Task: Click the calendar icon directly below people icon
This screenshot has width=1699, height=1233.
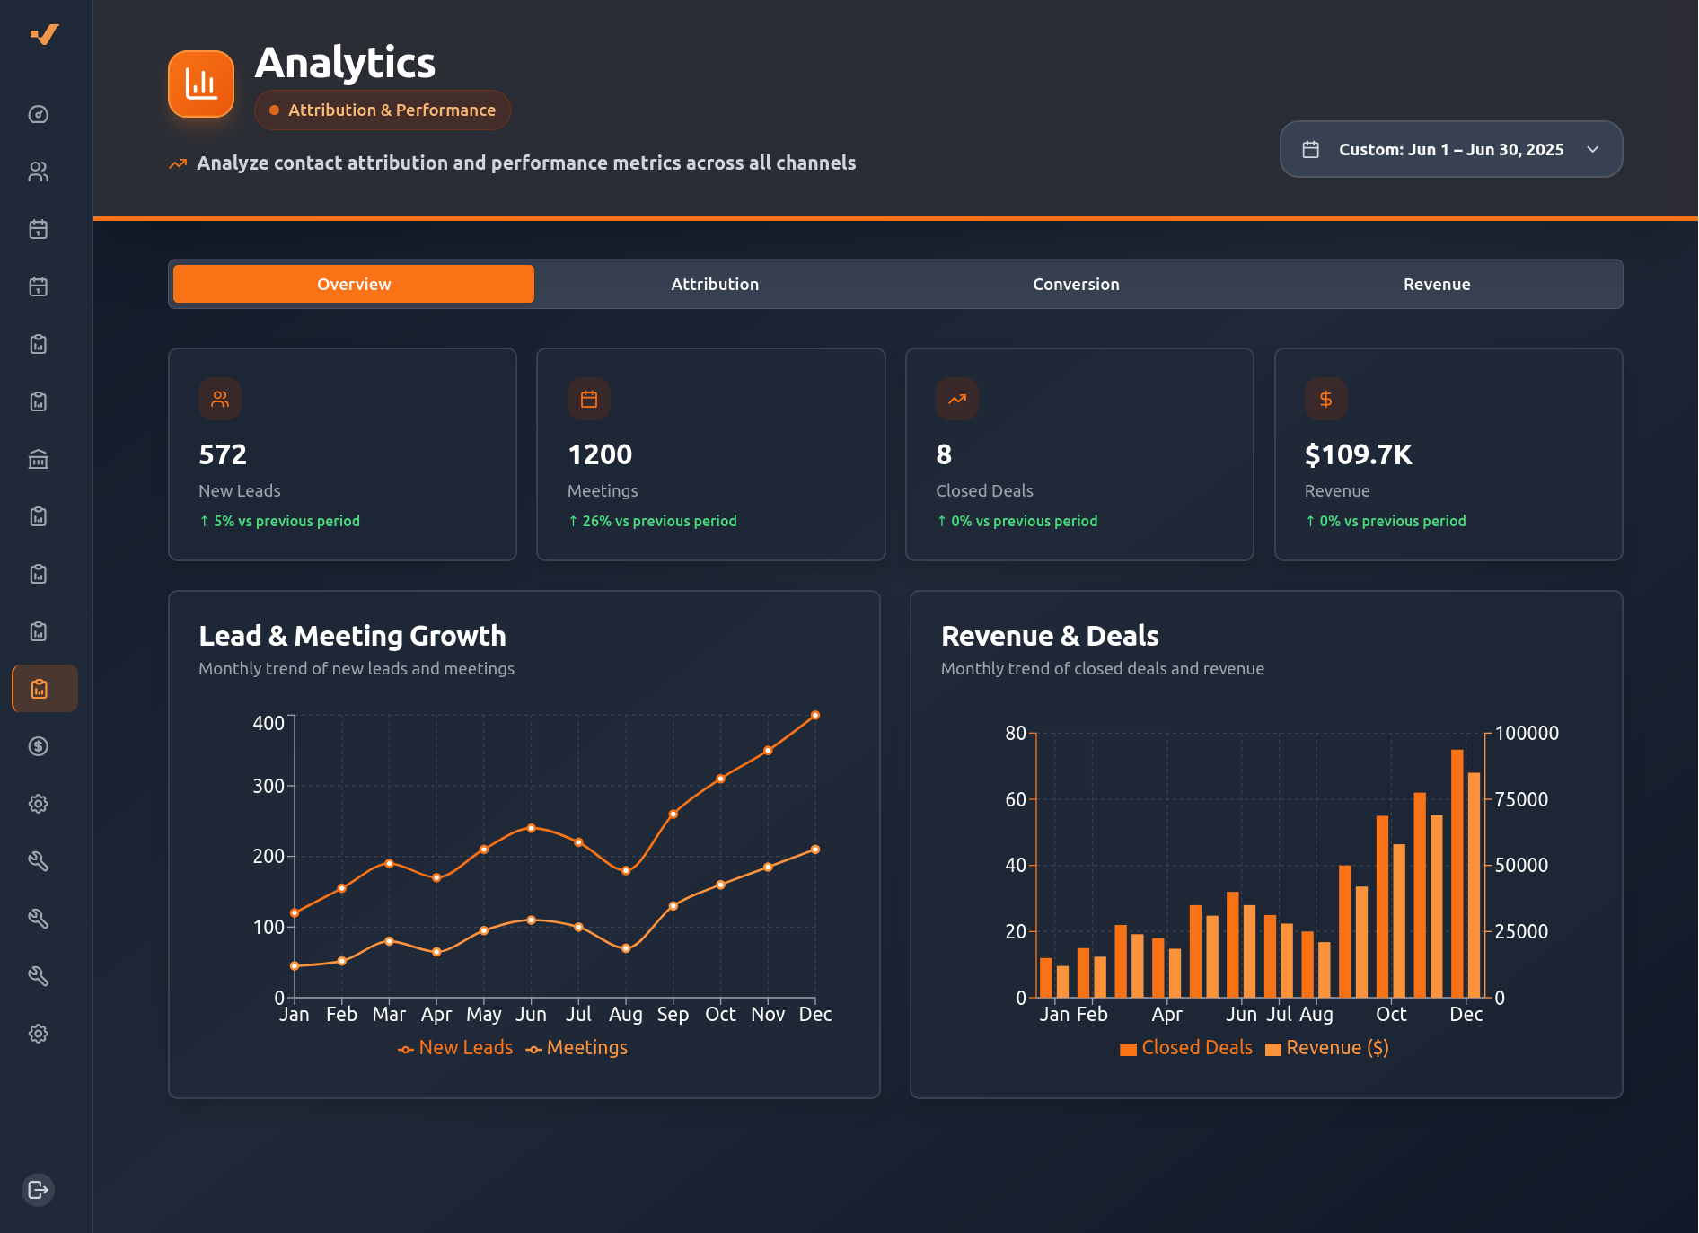Action: tap(38, 229)
